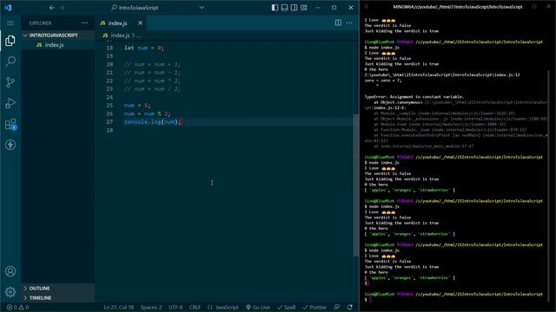Toggle the Spell checker status item

click(x=287, y=308)
